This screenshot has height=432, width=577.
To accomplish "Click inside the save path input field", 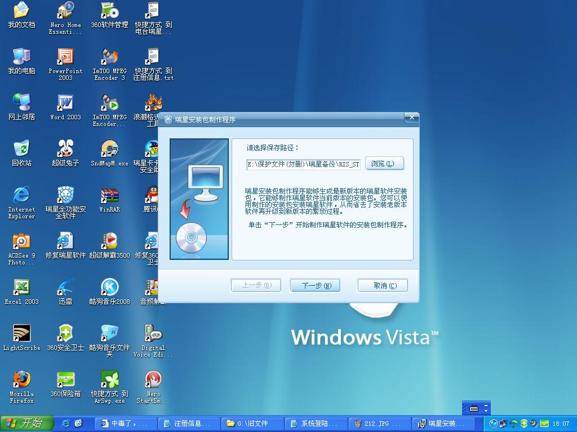I will coord(304,164).
